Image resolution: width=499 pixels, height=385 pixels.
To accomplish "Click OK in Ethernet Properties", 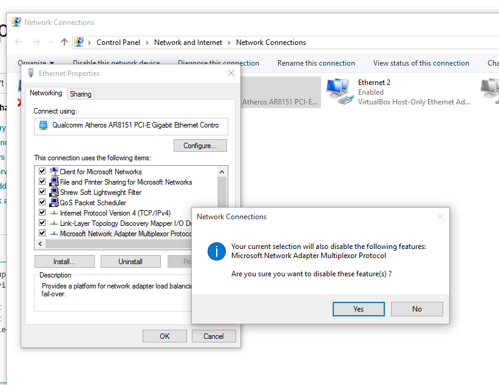I will coord(165,336).
